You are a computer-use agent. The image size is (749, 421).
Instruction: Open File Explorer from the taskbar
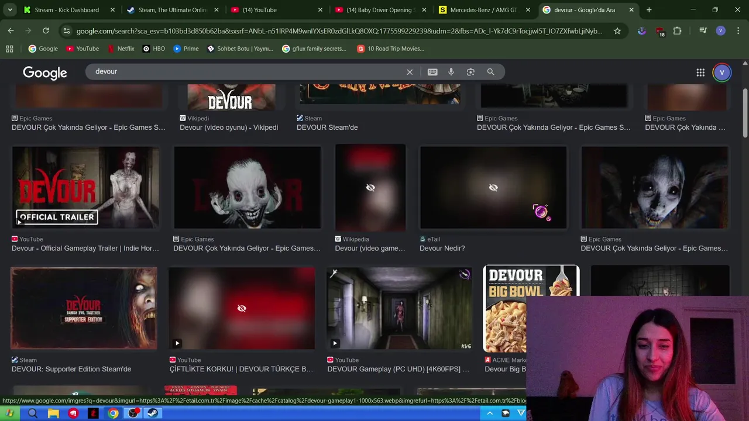click(53, 413)
